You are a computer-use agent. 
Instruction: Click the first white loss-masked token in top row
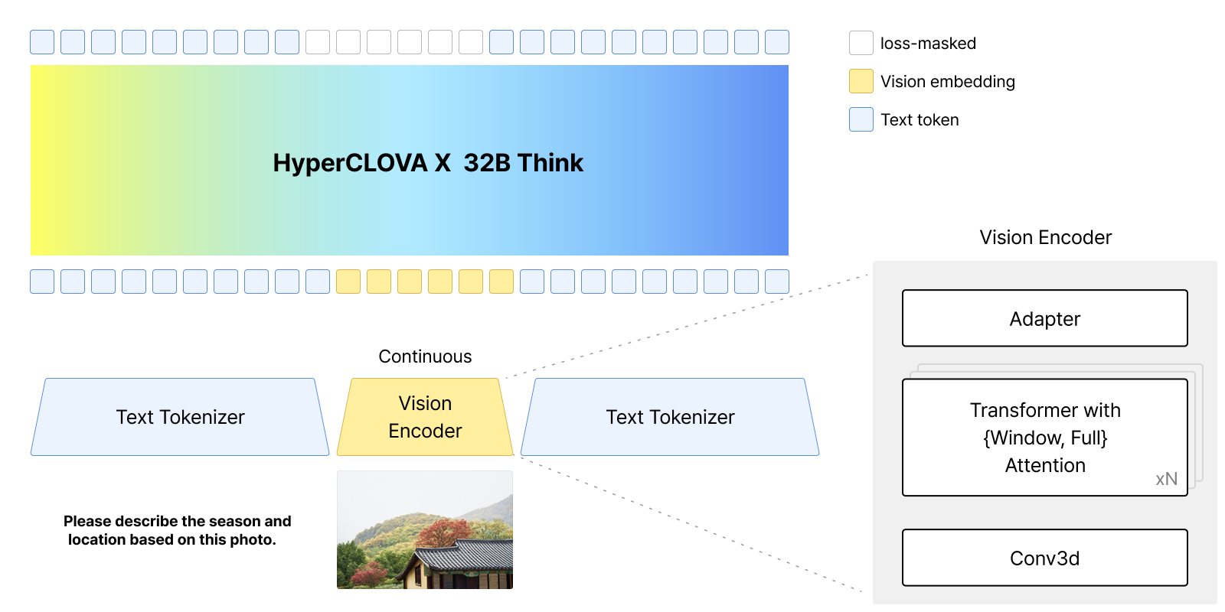[318, 42]
